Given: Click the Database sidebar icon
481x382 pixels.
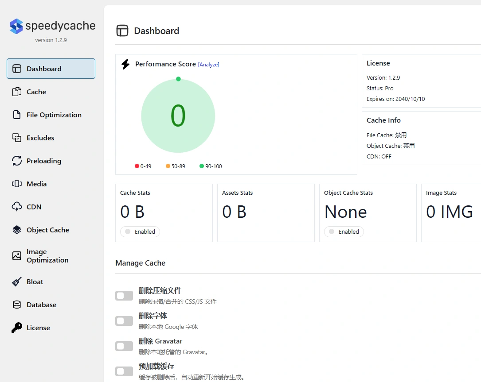Looking at the screenshot, I should pyautogui.click(x=16, y=305).
